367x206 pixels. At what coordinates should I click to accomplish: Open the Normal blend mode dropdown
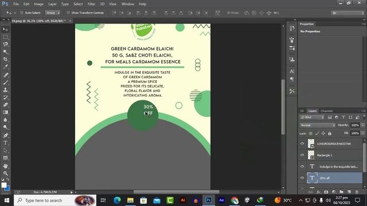click(x=317, y=125)
